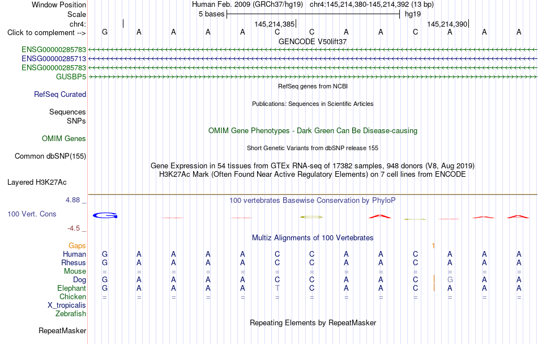This screenshot has width=538, height=344.
Task: Click Repeating Elements by RepeatMasker title
Action: click(313, 323)
